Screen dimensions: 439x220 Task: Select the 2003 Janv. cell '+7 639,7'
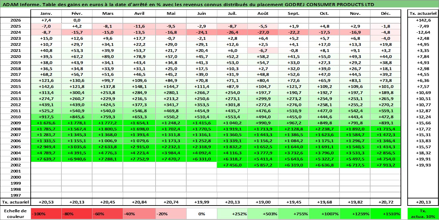tap(46, 159)
